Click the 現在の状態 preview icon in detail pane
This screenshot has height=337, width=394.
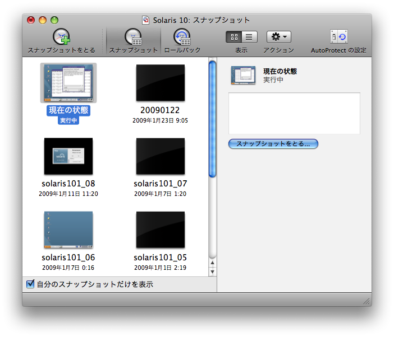tap(243, 75)
